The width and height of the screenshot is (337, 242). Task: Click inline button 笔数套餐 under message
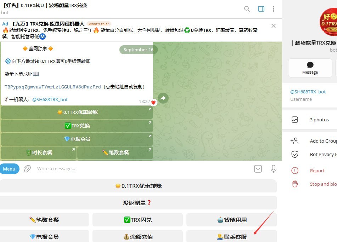115,152
